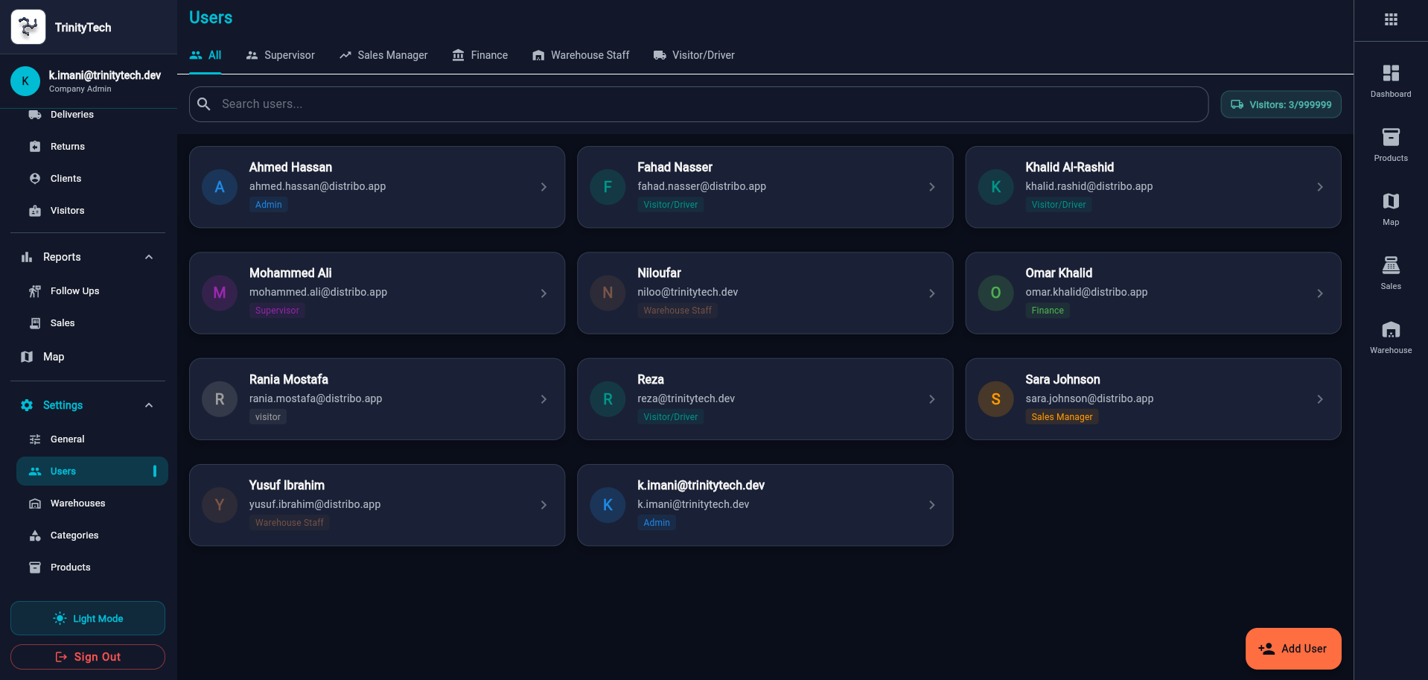Click the Sign Out button
This screenshot has height=680, width=1428.
coord(88,657)
